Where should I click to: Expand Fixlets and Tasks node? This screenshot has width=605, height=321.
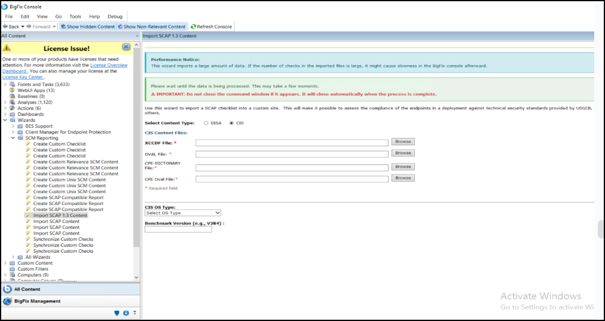point(5,84)
